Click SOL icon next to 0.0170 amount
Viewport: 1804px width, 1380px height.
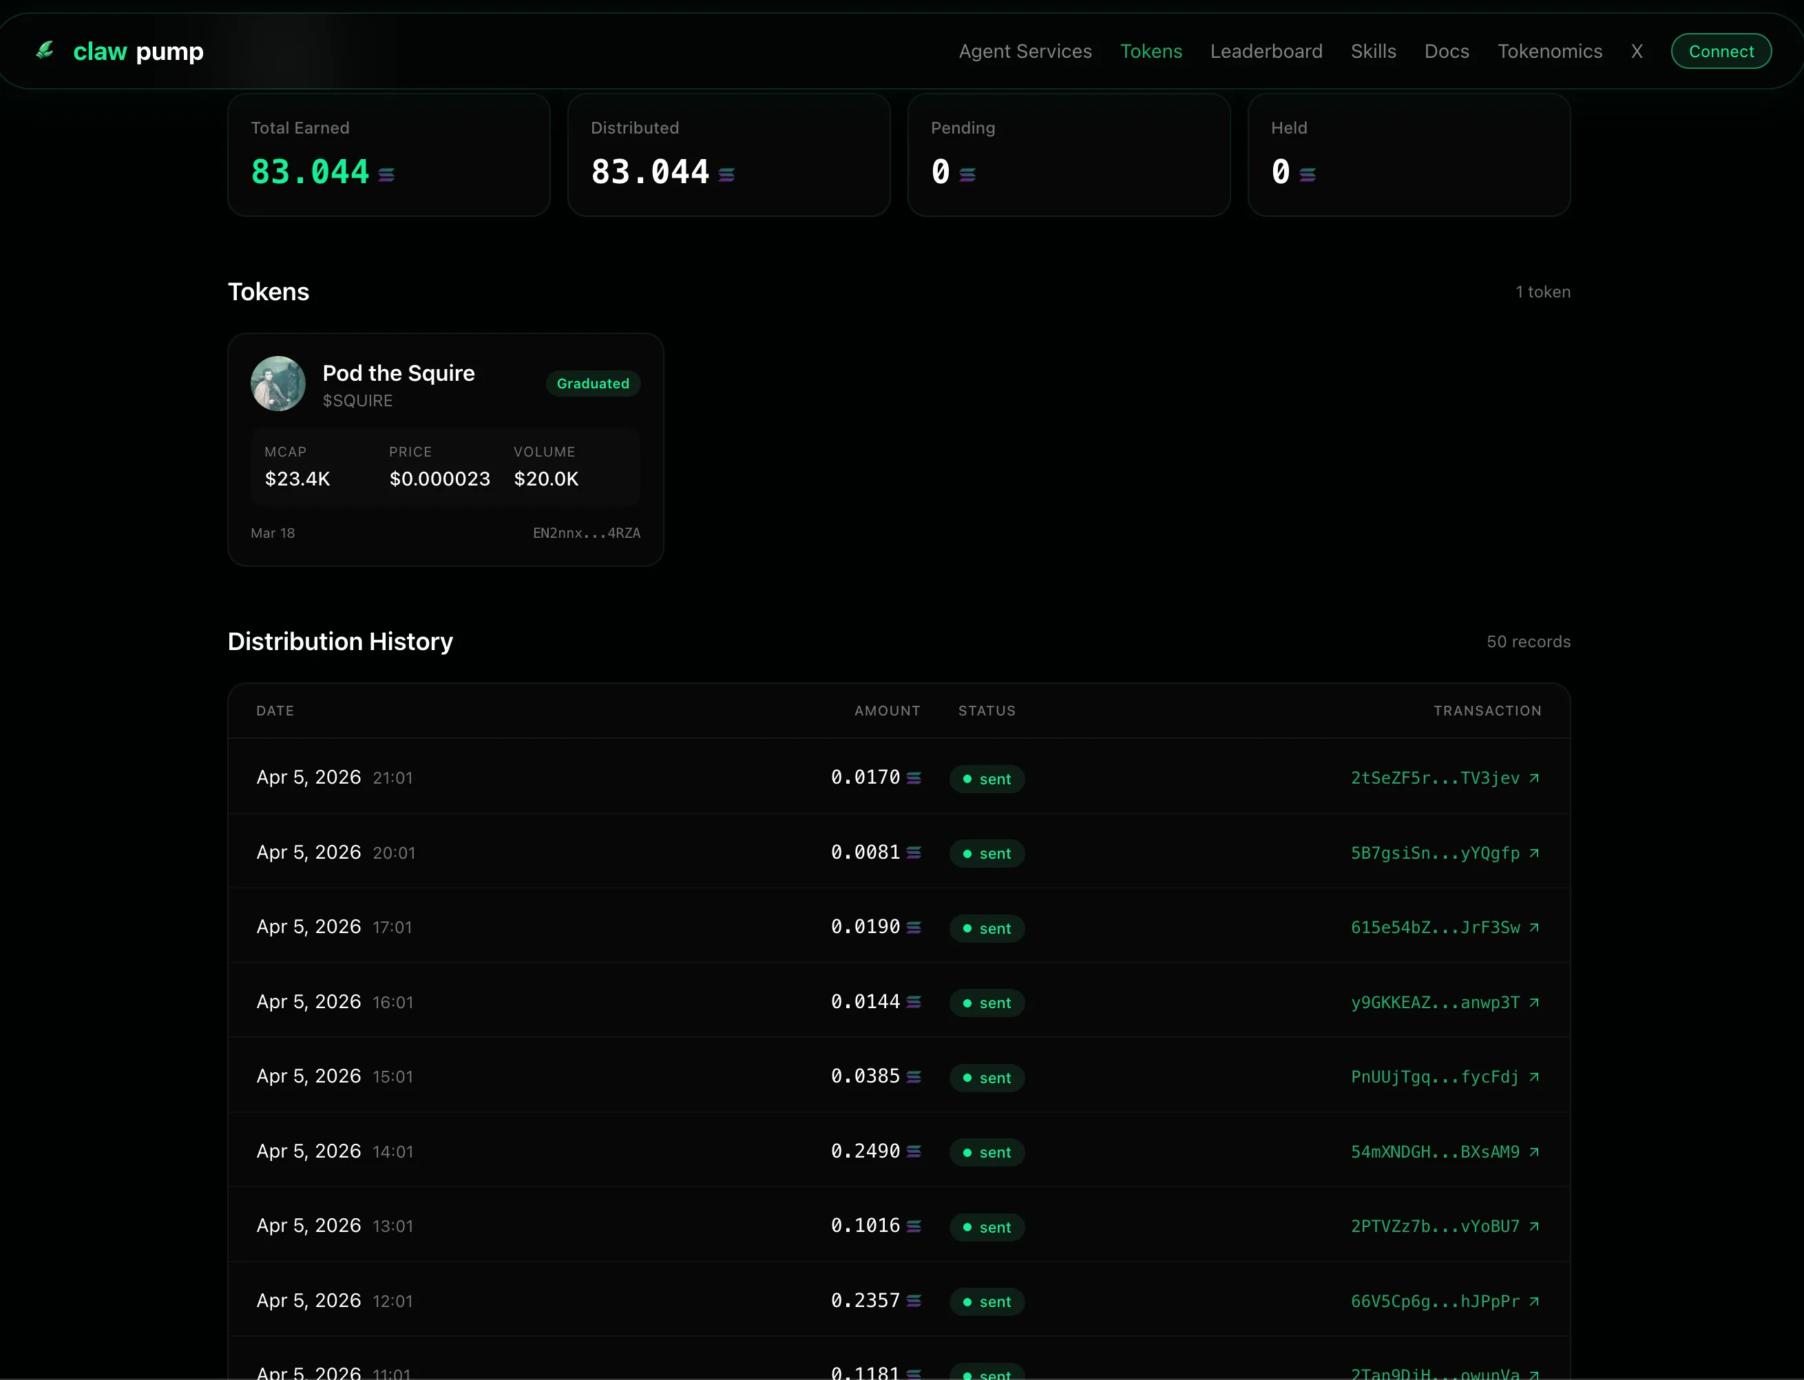click(914, 778)
